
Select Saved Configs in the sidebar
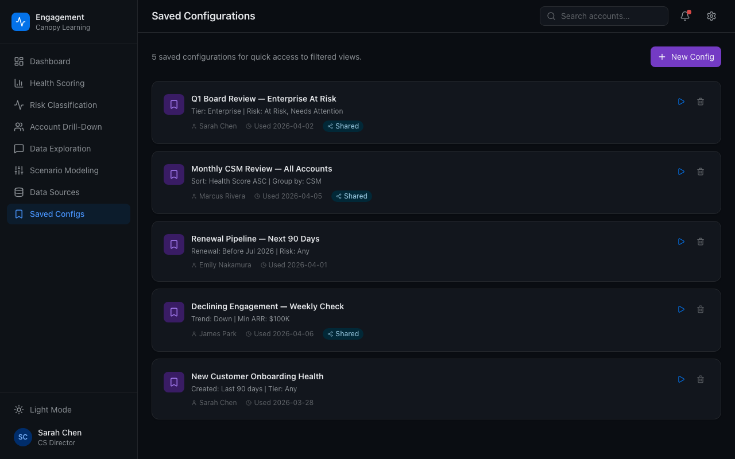click(x=57, y=214)
